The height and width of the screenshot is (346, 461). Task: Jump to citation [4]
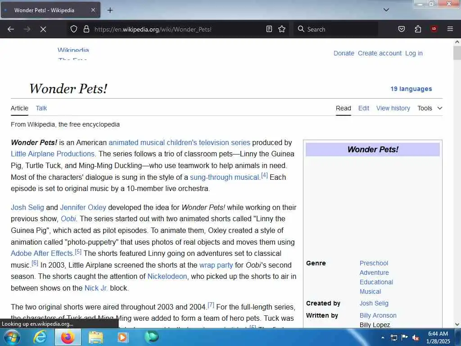[x=264, y=175]
